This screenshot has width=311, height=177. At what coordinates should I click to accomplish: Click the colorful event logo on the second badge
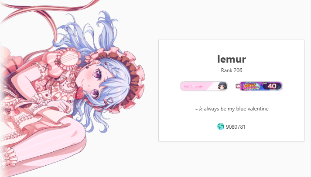click(252, 86)
